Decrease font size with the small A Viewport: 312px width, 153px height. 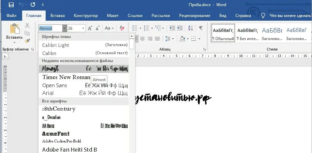97,28
